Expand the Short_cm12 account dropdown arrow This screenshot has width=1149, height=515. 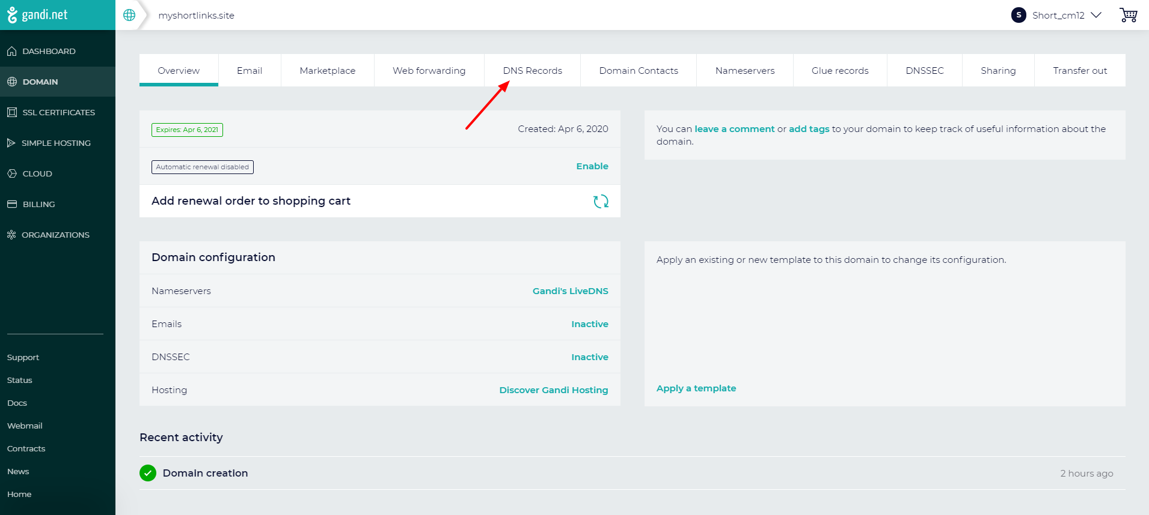[x=1096, y=15]
